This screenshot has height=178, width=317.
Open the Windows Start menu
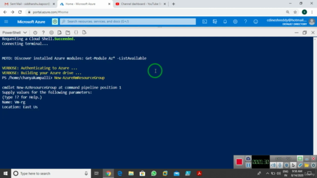click(x=5, y=174)
